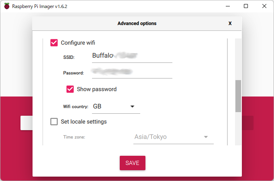Open the Wifi country dropdown

click(x=116, y=107)
